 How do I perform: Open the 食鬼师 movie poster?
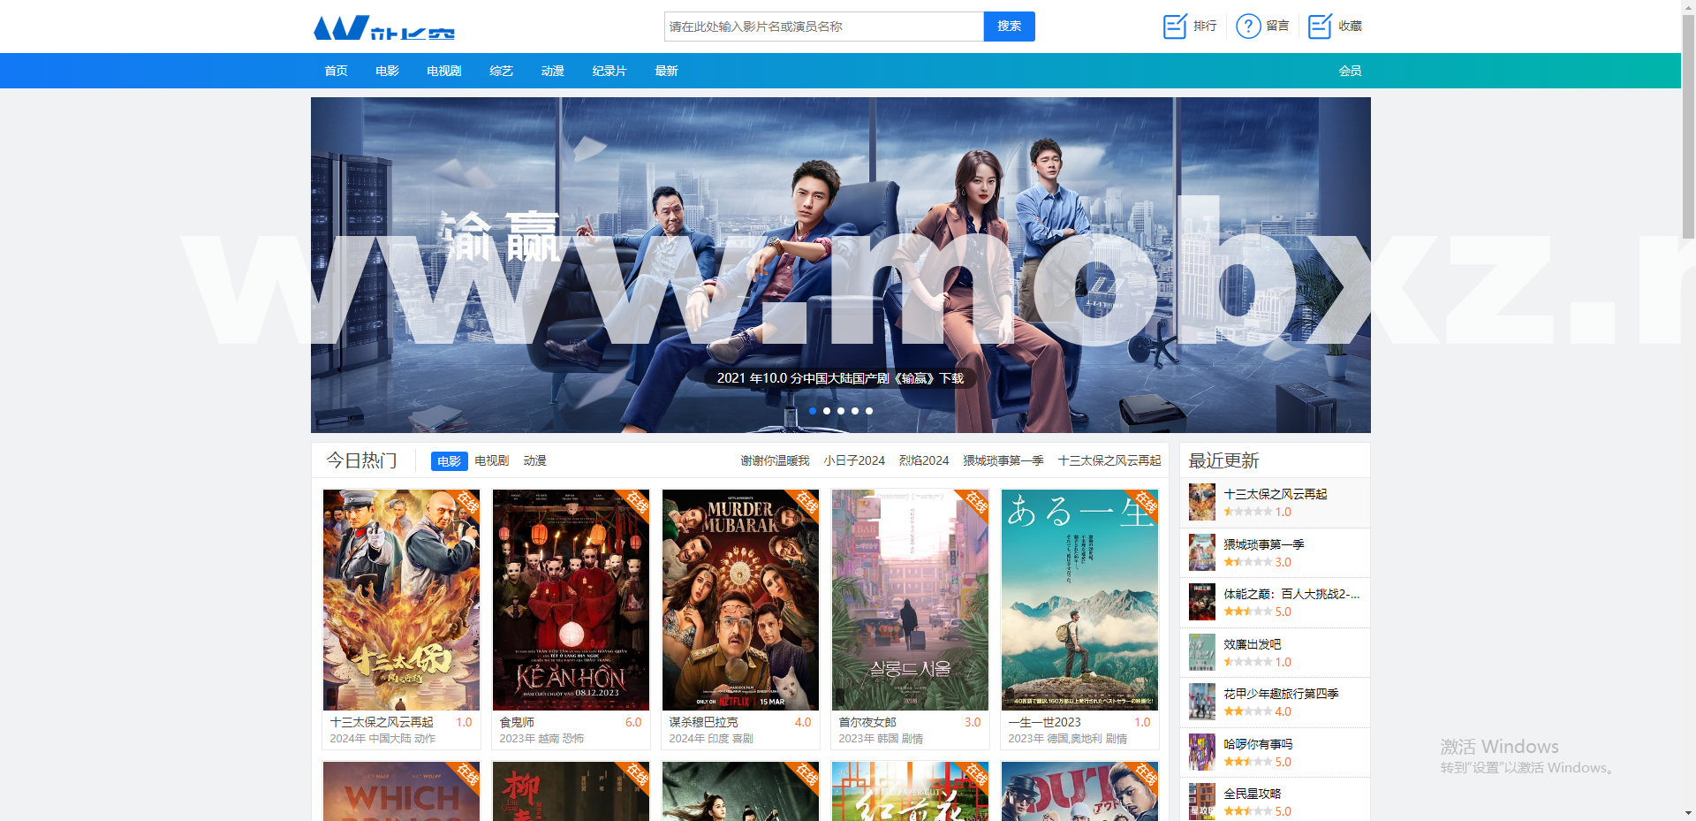[x=571, y=600]
